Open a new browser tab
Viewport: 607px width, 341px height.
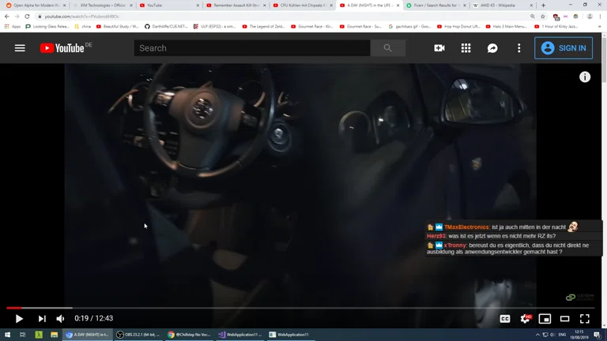click(x=543, y=6)
